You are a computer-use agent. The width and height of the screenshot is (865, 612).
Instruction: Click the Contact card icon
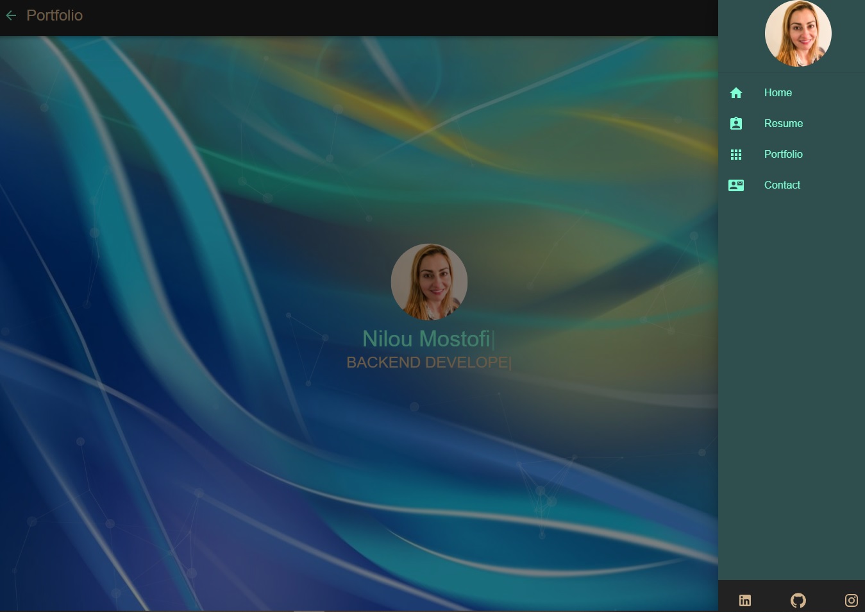[736, 185]
